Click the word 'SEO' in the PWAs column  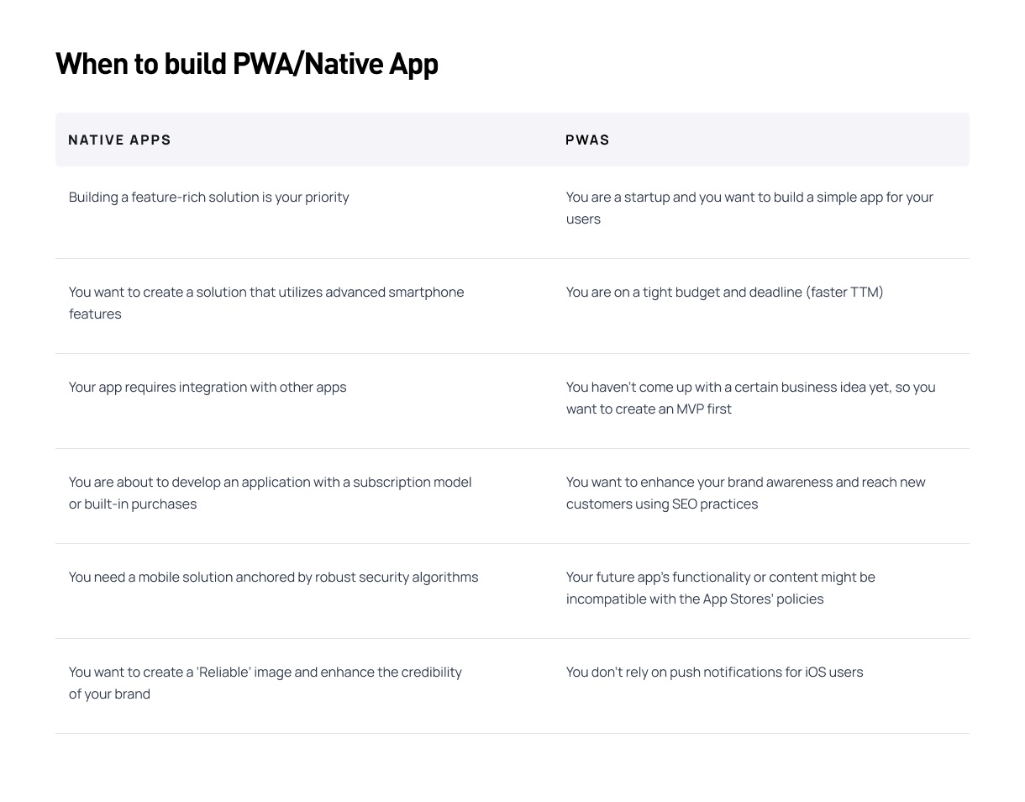[x=685, y=504]
